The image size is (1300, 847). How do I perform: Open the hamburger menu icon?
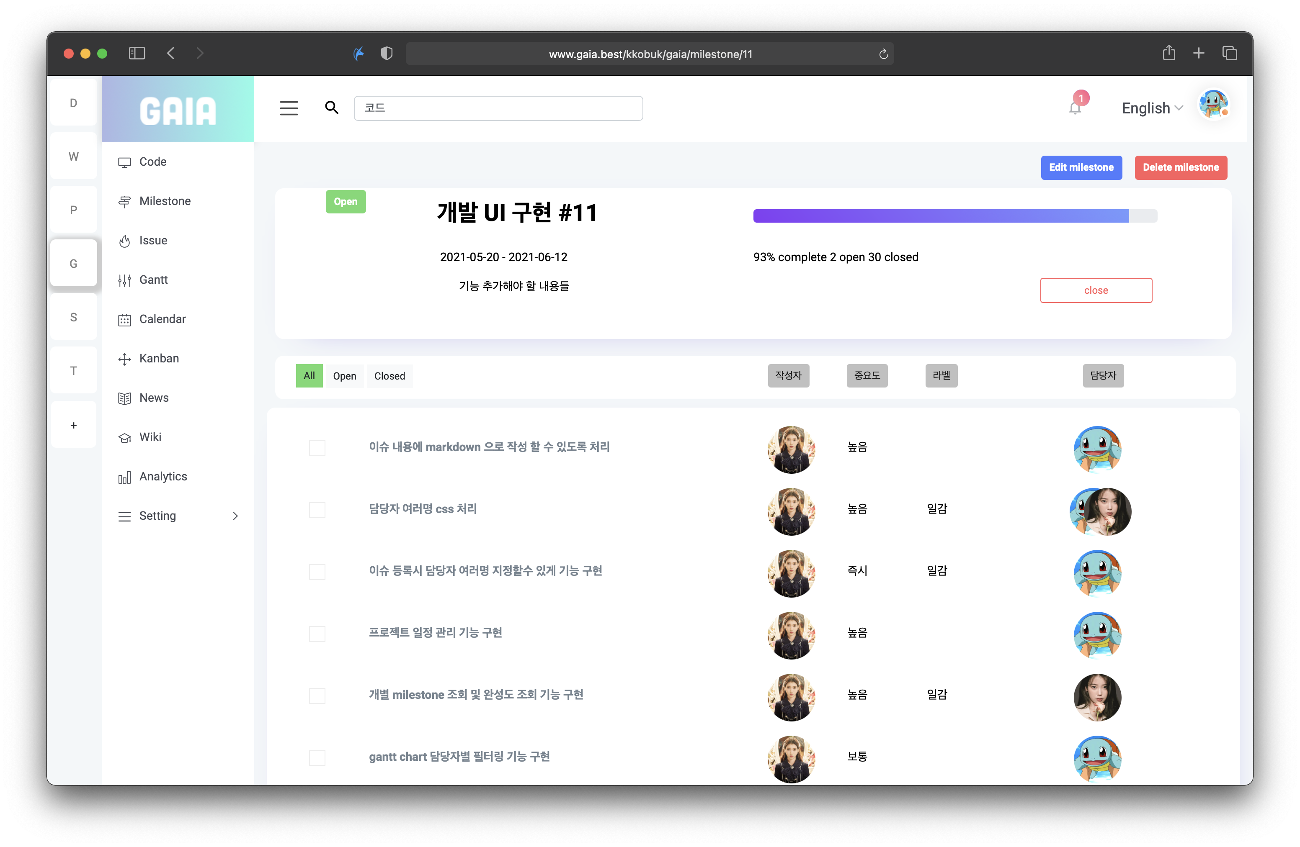click(289, 108)
